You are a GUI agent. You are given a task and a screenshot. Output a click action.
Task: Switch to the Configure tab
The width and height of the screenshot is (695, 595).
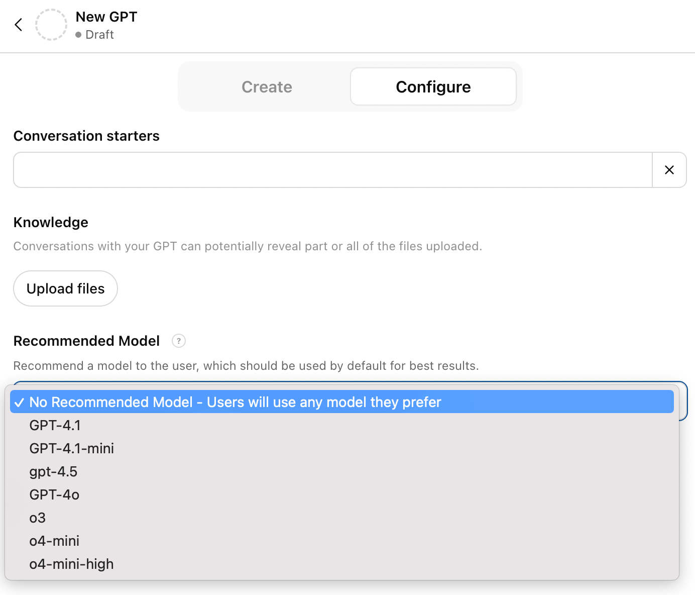coord(433,87)
